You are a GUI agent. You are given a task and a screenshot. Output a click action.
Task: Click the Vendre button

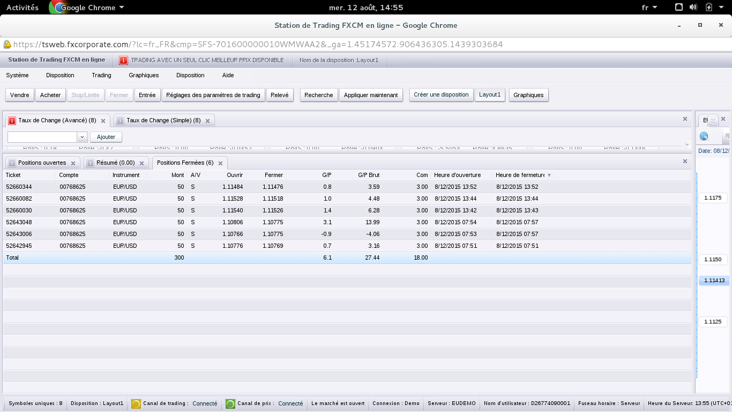[20, 95]
